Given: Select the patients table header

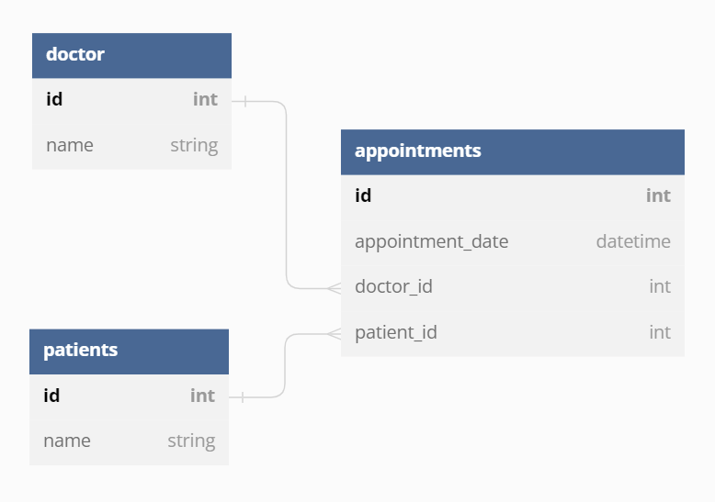Looking at the screenshot, I should click(129, 351).
